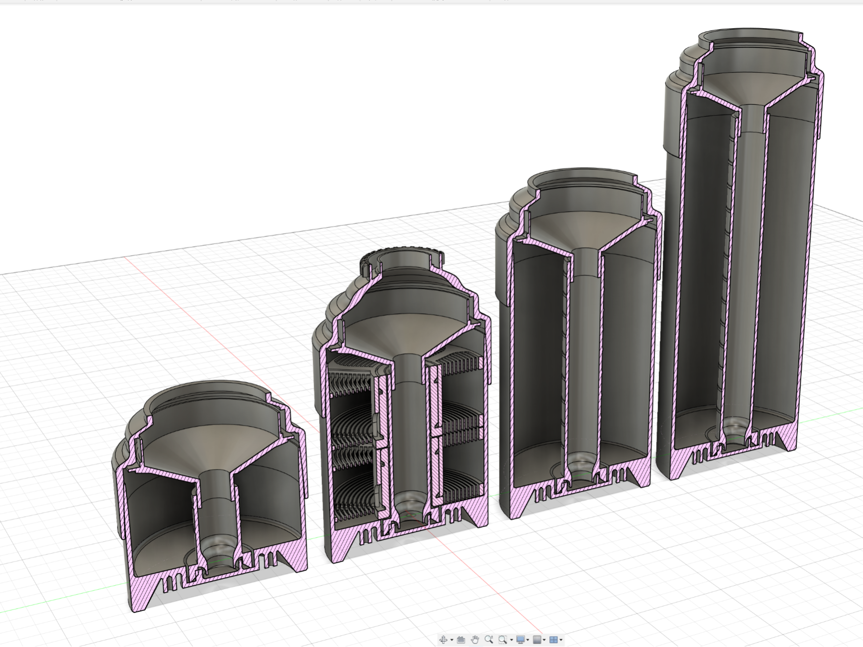The width and height of the screenshot is (863, 647).
Task: Click the Display Settings monitor icon
Action: coord(521,640)
